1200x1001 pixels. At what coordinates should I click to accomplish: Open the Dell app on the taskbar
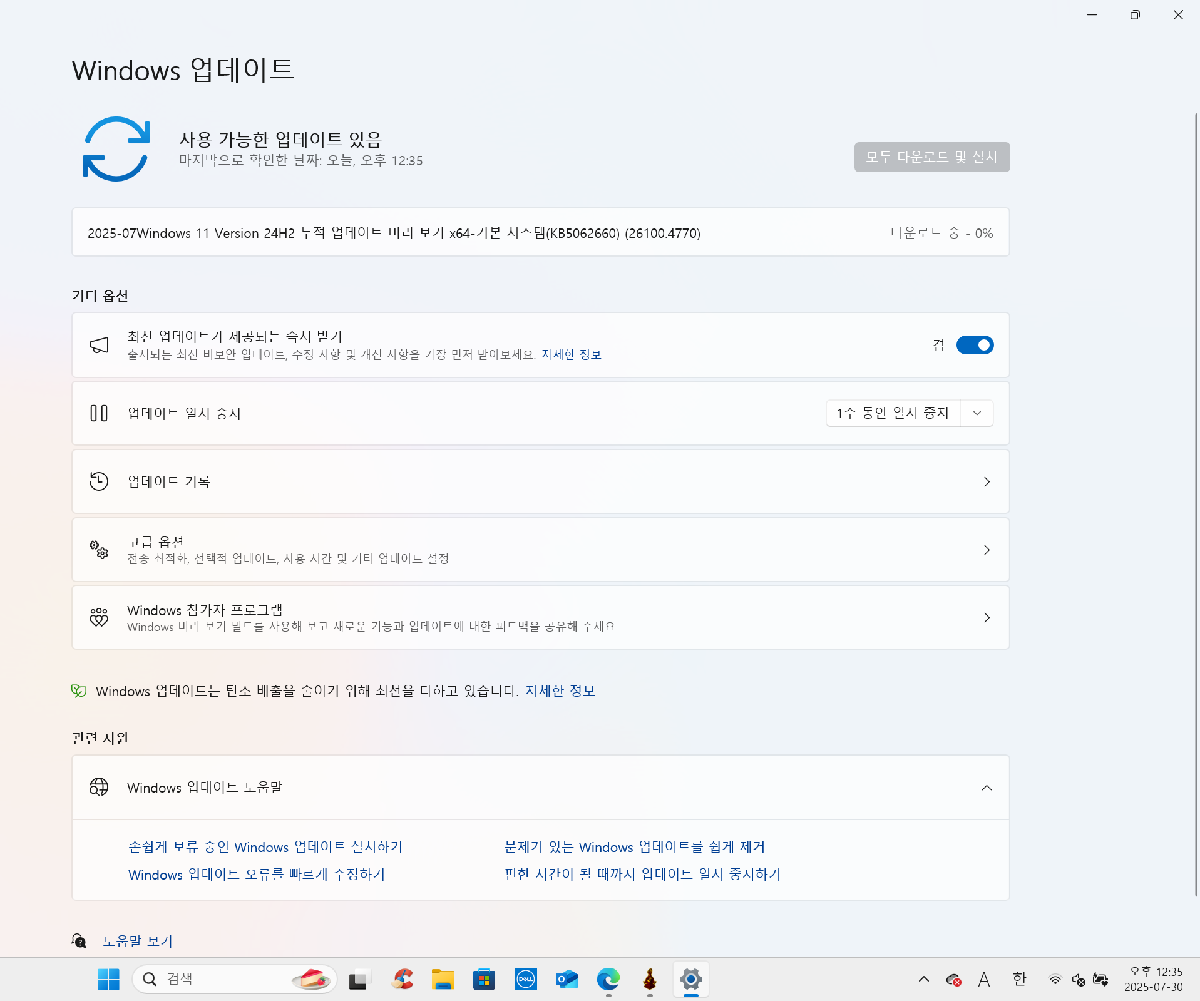coord(526,980)
